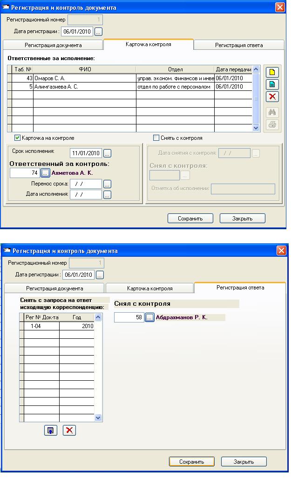The width and height of the screenshot is (305, 480).
Task: Click the Дата исполнения date field
Action: click(86, 194)
